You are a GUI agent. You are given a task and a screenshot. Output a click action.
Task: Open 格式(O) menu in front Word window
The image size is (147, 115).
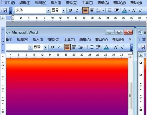53,39
